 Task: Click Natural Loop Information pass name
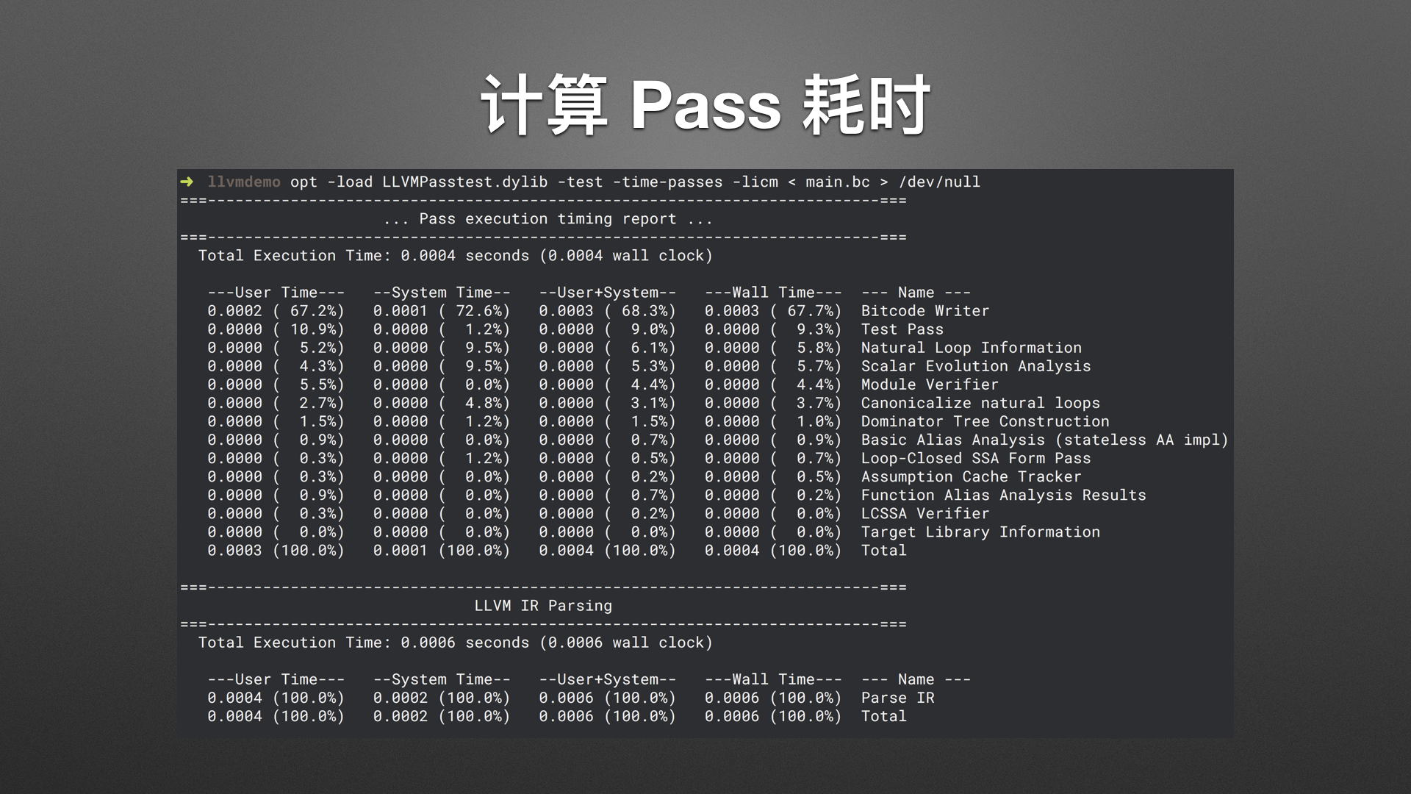coord(971,348)
